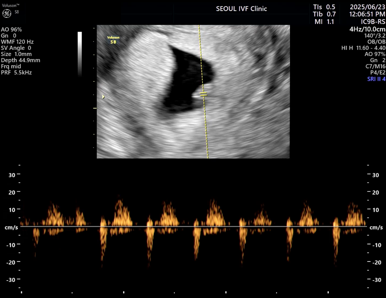Click the SV Angle 0 parameter
Viewport: 386px width, 298px height.
pos(16,48)
